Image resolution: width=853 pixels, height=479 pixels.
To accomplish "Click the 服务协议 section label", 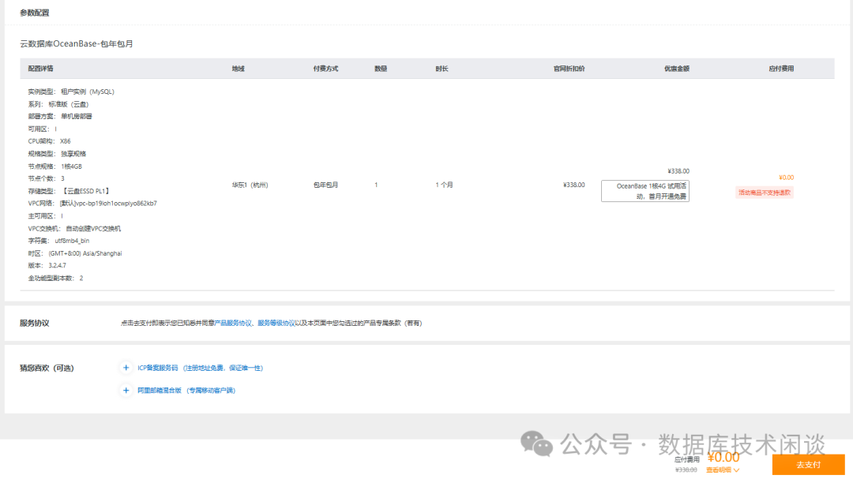I will [34, 323].
